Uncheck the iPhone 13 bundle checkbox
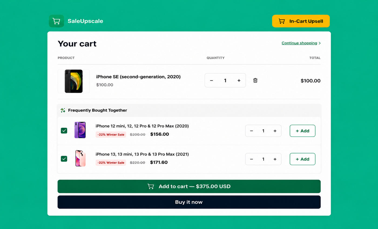Viewport: 378px width, 229px height. [x=64, y=159]
